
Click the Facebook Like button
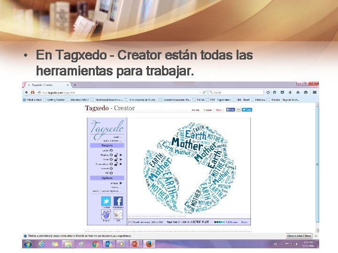click(x=230, y=110)
